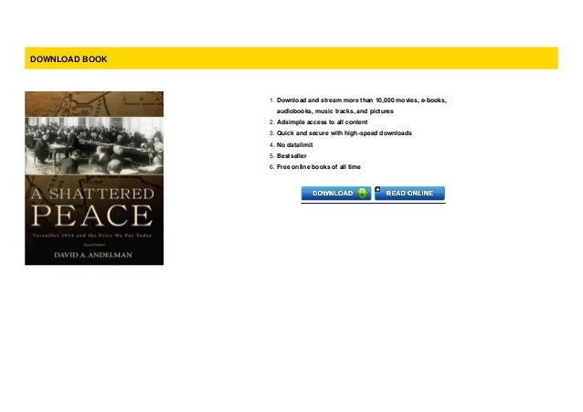The image size is (583, 412).
Task: Select the 'Bestseller' list item
Action: point(291,156)
